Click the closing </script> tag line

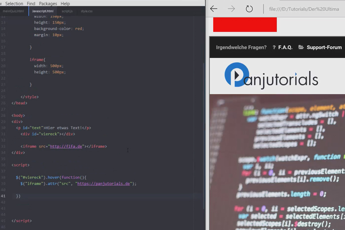point(22,221)
